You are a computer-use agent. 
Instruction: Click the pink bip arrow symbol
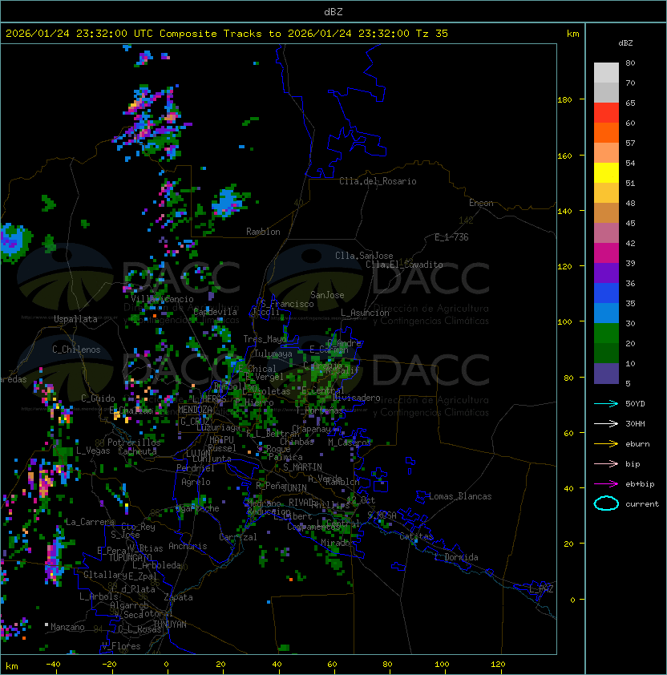(606, 463)
